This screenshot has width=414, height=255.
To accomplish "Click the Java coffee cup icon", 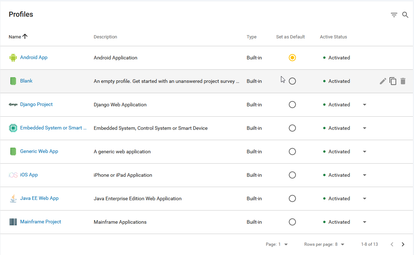I will 13,198.
